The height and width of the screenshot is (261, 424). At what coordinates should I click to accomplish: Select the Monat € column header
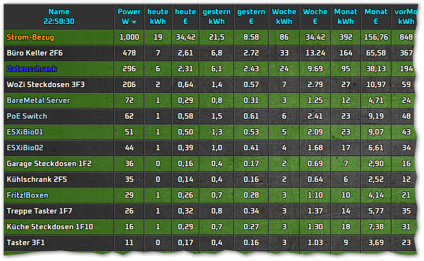pos(376,17)
